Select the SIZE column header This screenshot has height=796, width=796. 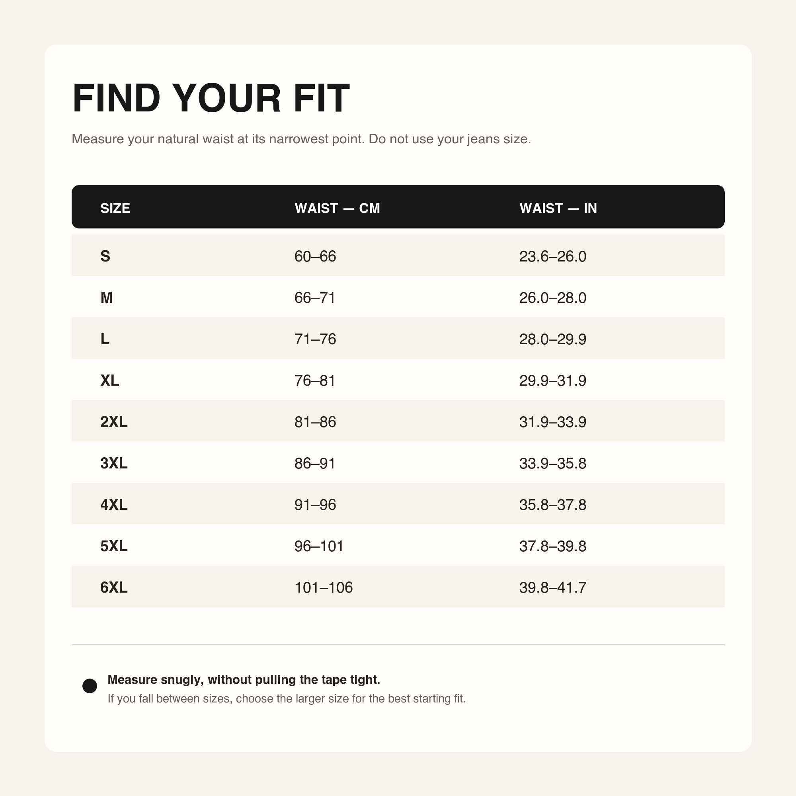[x=115, y=208]
